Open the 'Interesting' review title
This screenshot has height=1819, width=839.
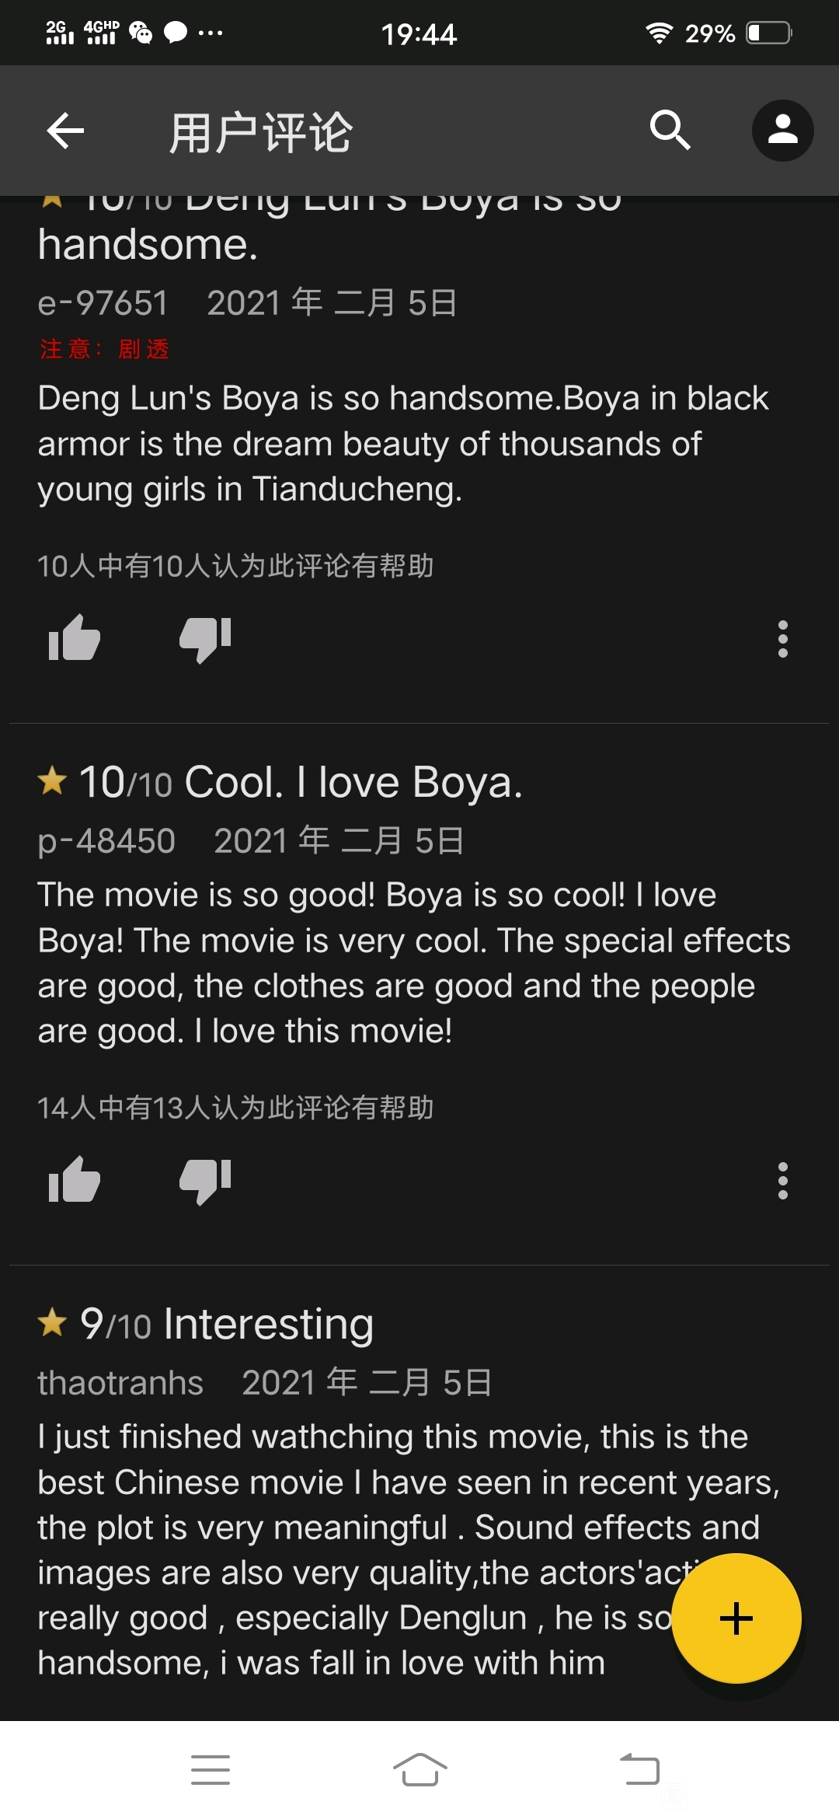click(x=268, y=1324)
